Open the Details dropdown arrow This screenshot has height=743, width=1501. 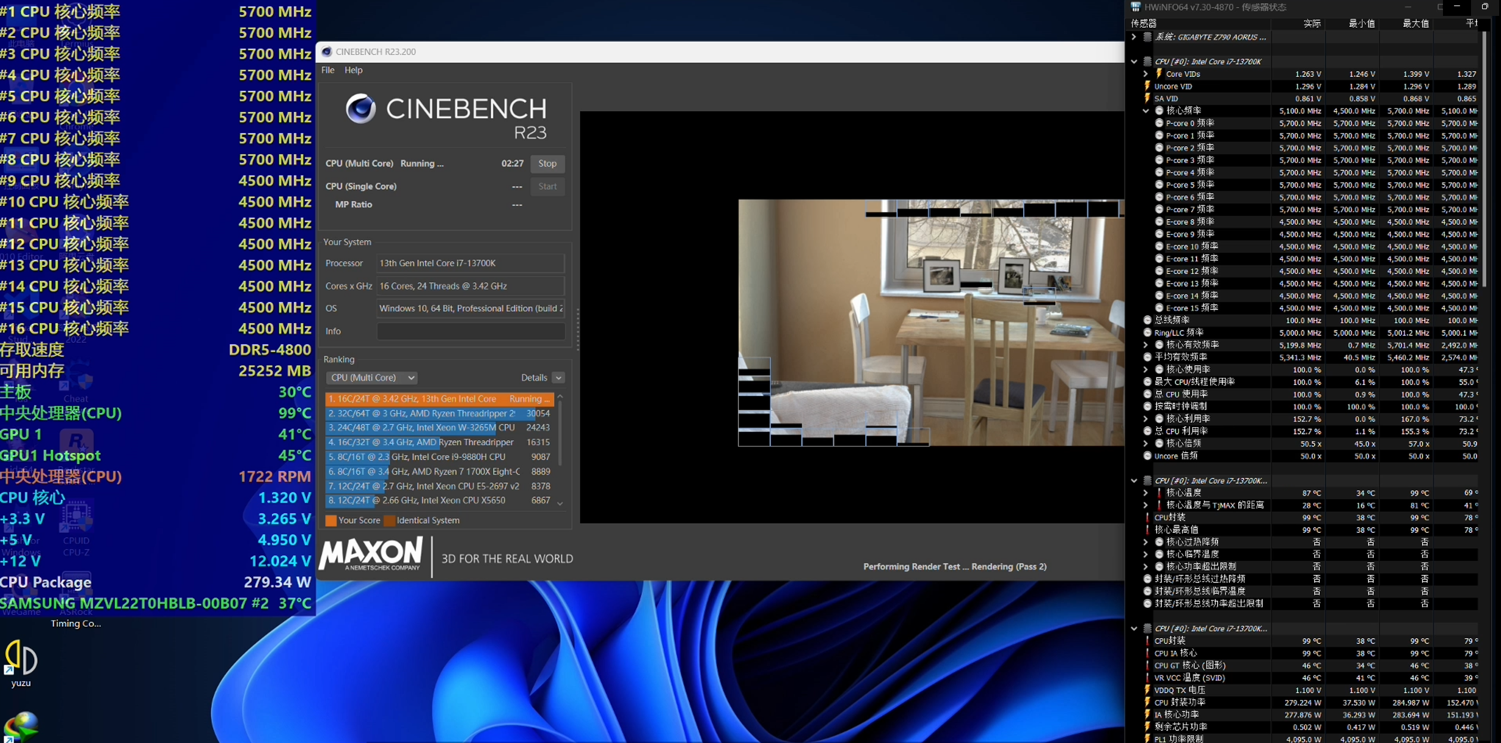click(558, 378)
